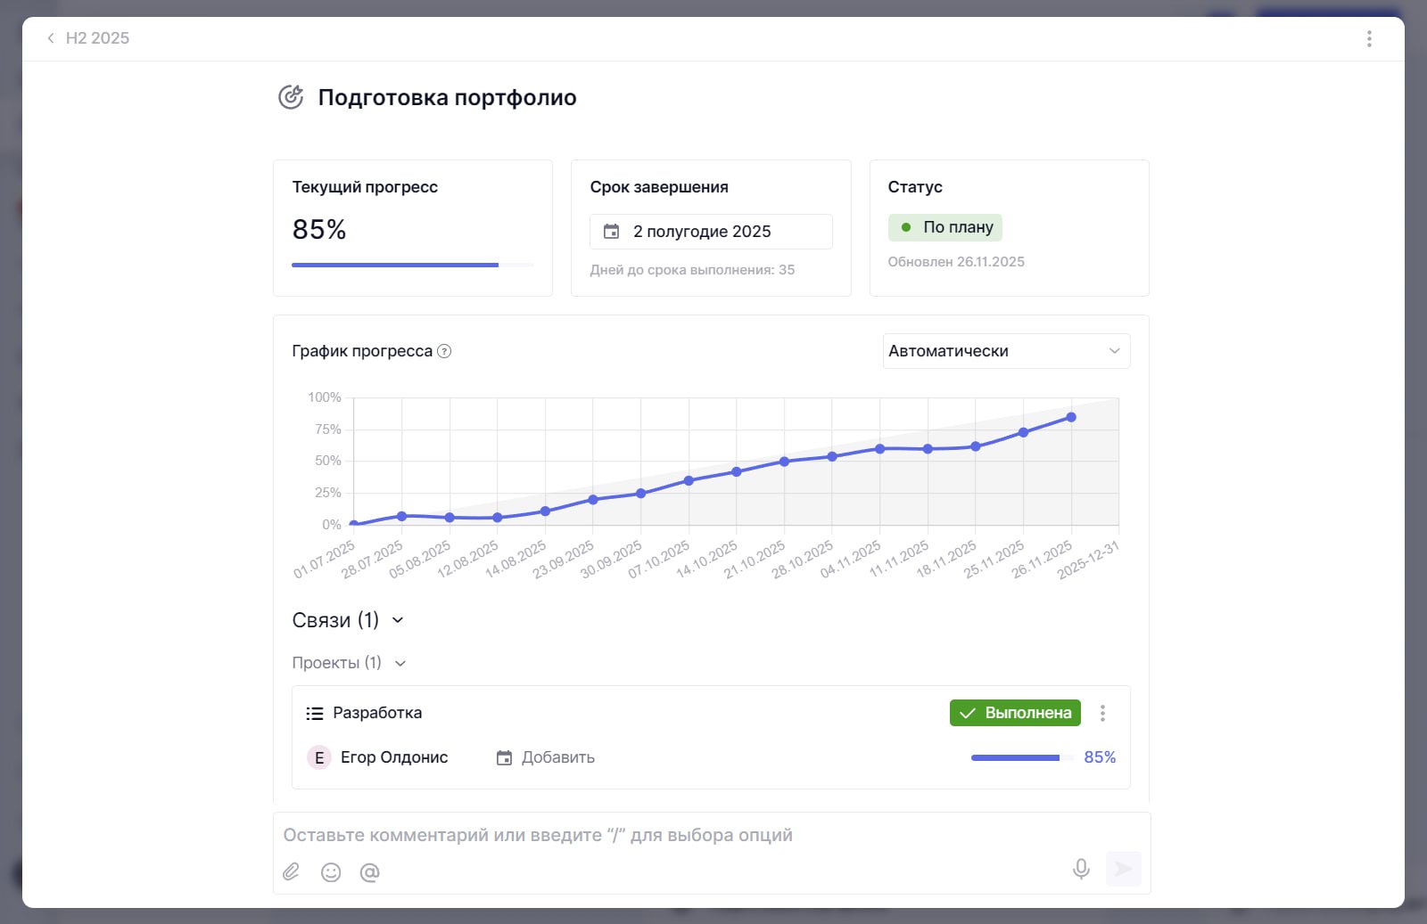Click the help icon next to График прогресса
The width and height of the screenshot is (1427, 924).
(444, 351)
